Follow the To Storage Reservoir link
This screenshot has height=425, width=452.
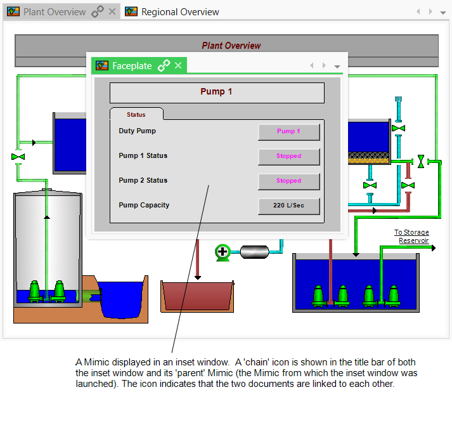(411, 237)
